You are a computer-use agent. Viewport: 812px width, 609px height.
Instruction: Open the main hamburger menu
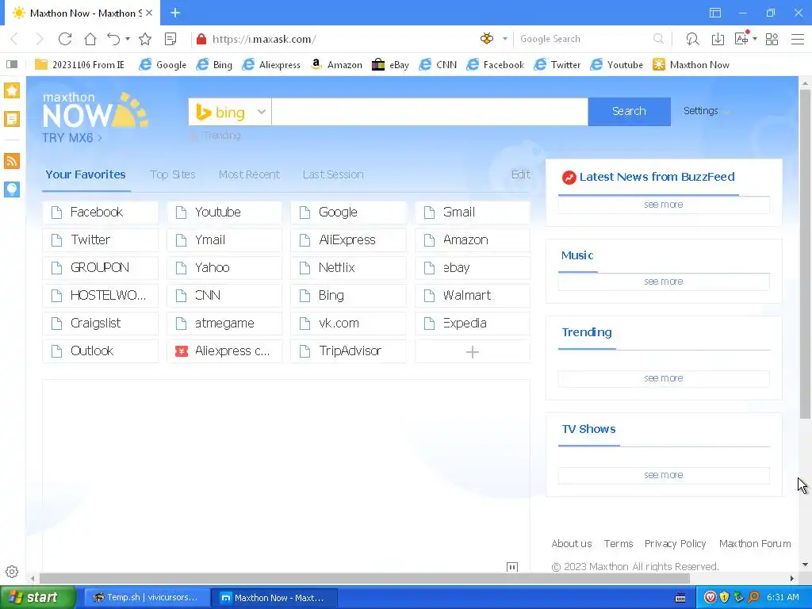coord(798,39)
